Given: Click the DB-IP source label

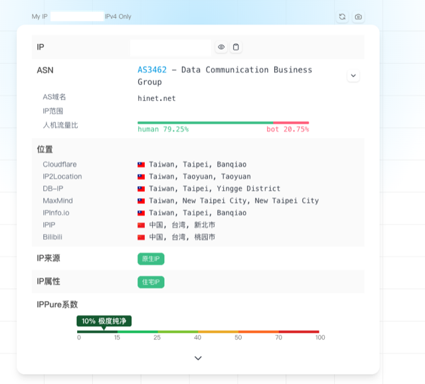Looking at the screenshot, I should point(53,189).
